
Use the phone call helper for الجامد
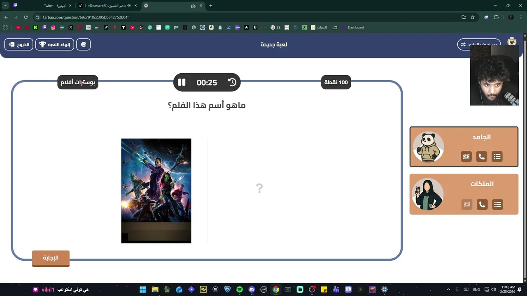click(482, 156)
